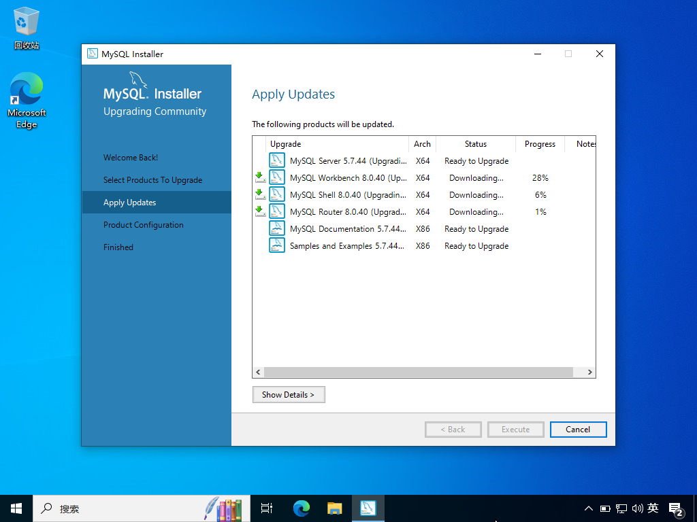Viewport: 697px width, 522px height.
Task: Open the Windows Start menu
Action: [16, 508]
